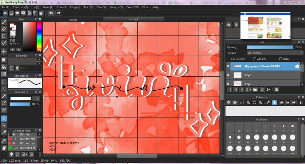
Task: Select the Select Pen tool
Action: 4,103
